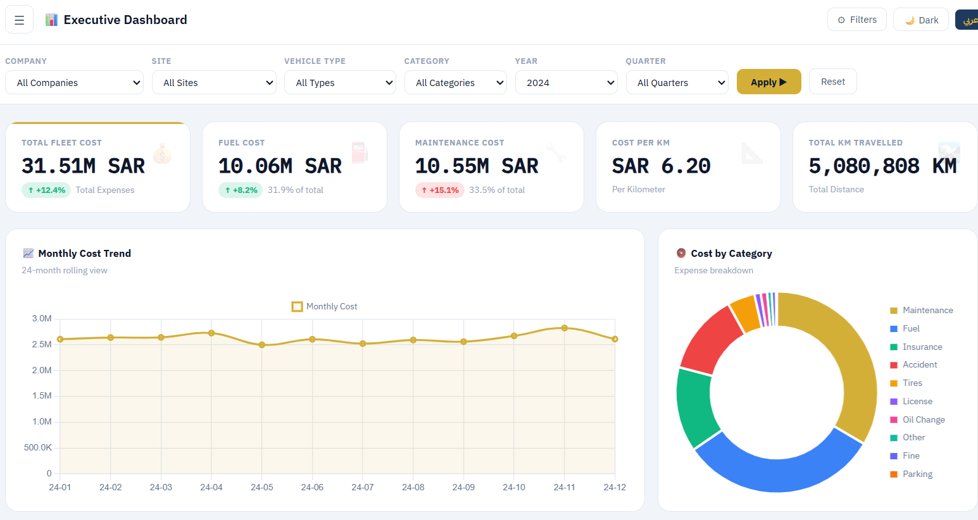Toggle Oil Change legend item

tap(917, 419)
